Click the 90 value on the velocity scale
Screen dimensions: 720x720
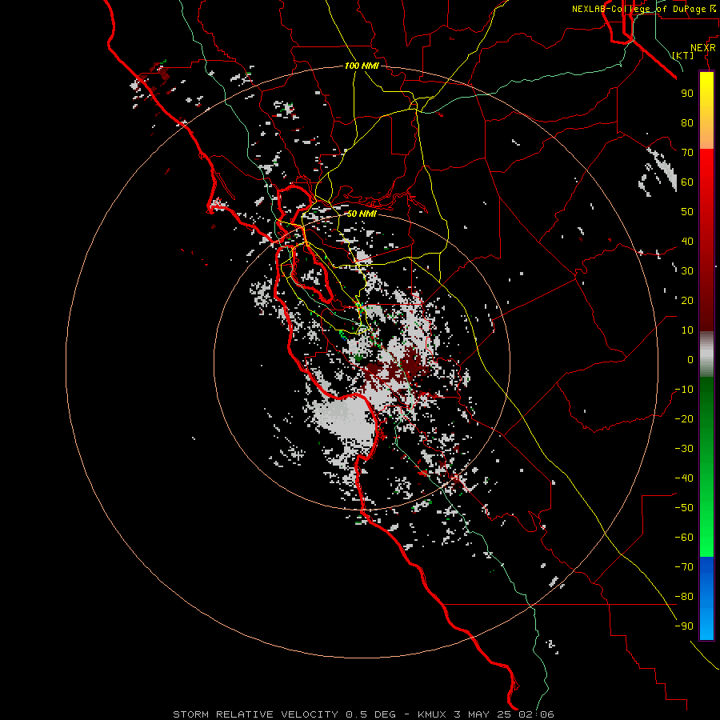[687, 94]
